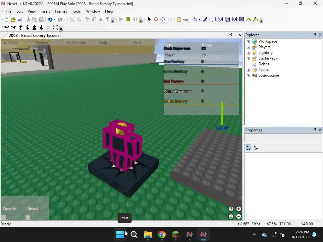Select the Weld surface tool
The width and height of the screenshot is (323, 242).
point(228,19)
